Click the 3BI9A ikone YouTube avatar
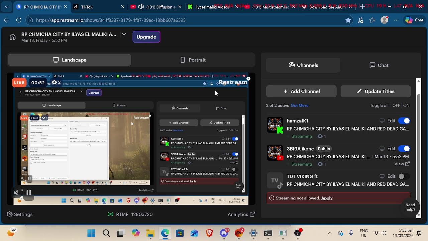The height and width of the screenshot is (241, 428). 275,153
